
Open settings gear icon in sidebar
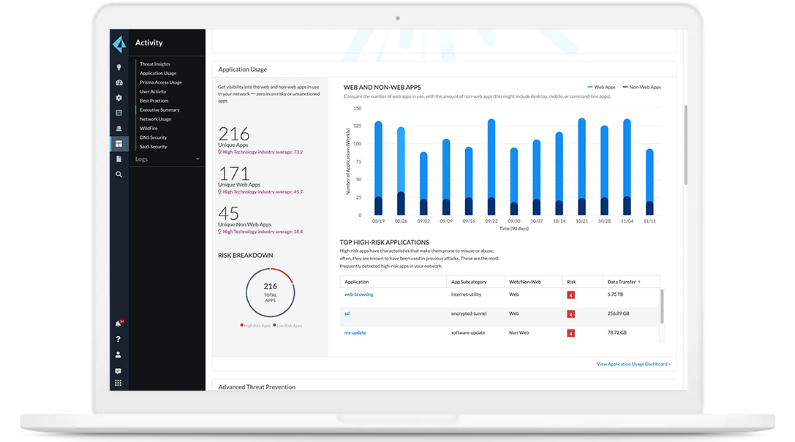click(x=119, y=98)
